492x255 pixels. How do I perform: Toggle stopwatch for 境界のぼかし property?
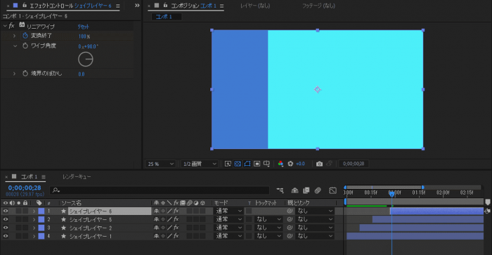(x=25, y=73)
